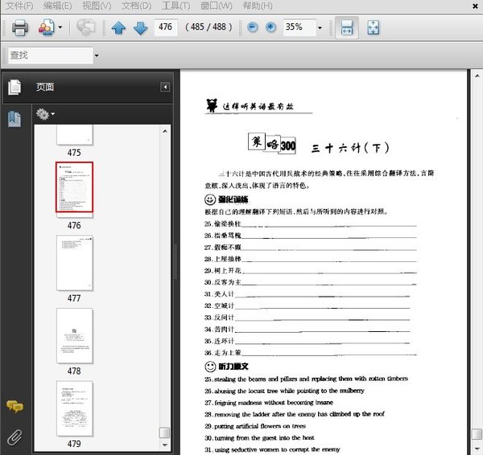Toggle the page thumbnails sidebar icon

(14, 119)
